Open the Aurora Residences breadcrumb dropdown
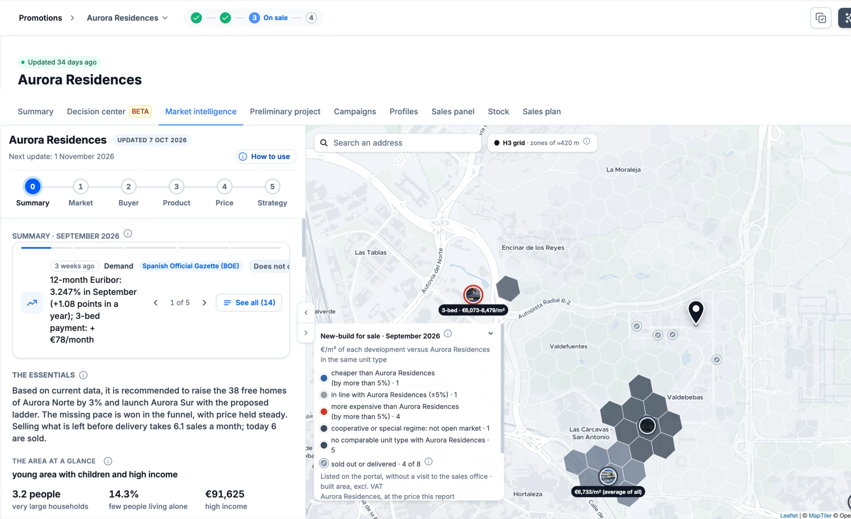This screenshot has width=851, height=519. 127,18
